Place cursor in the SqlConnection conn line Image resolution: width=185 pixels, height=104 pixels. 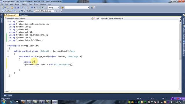tap(48, 65)
